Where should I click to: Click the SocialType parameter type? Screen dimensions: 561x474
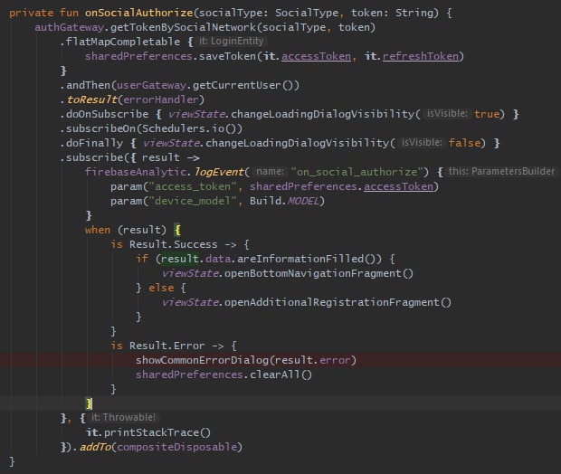pyautogui.click(x=307, y=13)
